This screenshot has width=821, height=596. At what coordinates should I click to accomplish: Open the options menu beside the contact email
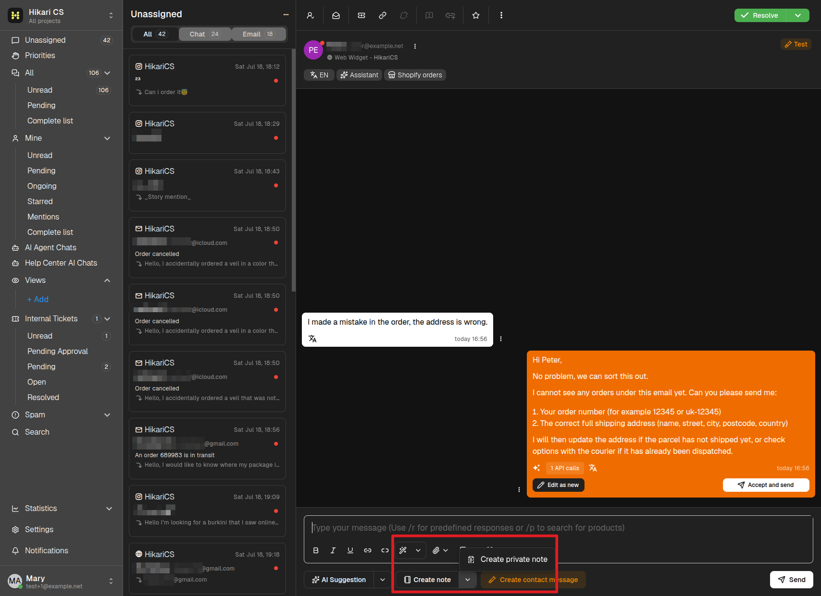coord(415,47)
